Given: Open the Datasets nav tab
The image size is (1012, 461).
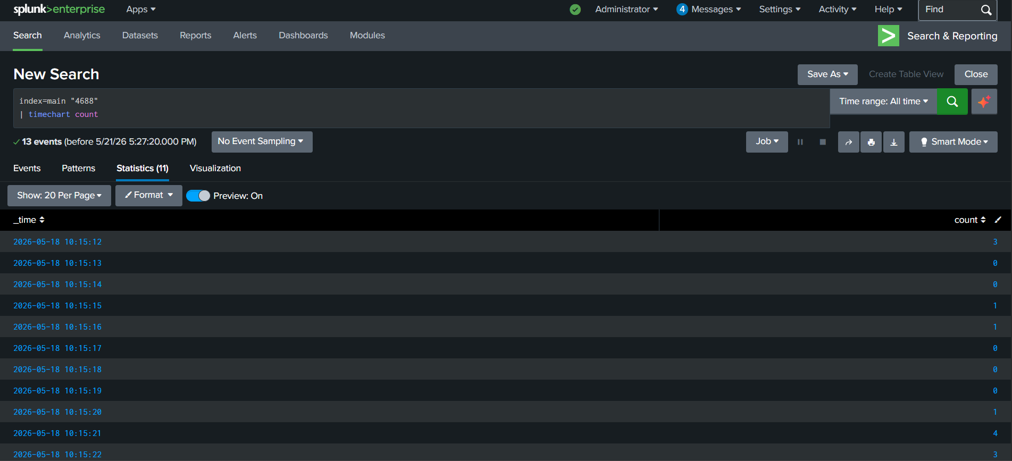Looking at the screenshot, I should pyautogui.click(x=140, y=36).
